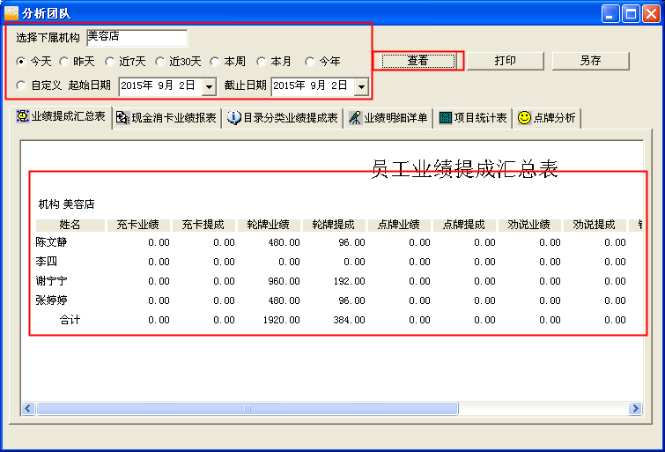
Task: Click the 查看 button
Action: coord(418,61)
